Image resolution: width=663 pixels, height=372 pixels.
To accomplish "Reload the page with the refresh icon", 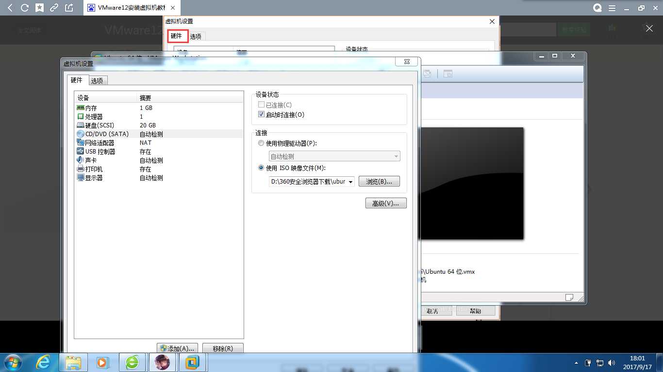I will (x=25, y=8).
